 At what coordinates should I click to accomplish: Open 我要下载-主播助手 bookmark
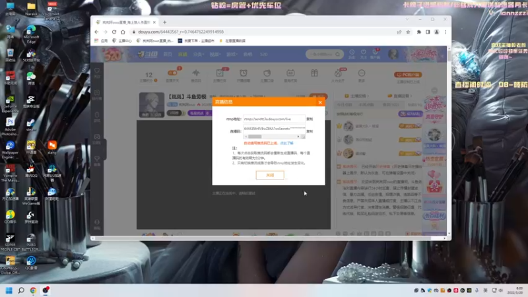coord(196,41)
